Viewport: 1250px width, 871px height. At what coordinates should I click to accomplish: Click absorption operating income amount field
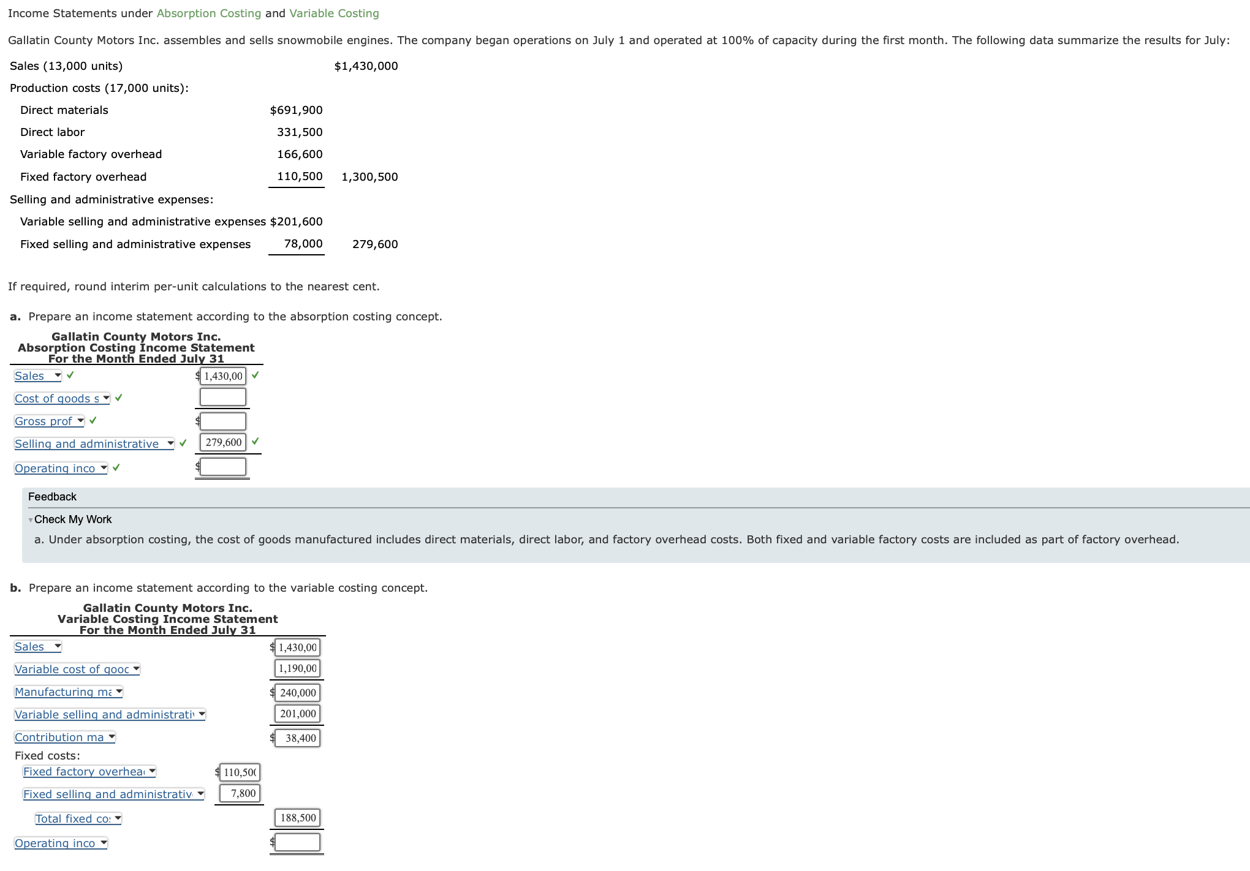coord(223,467)
